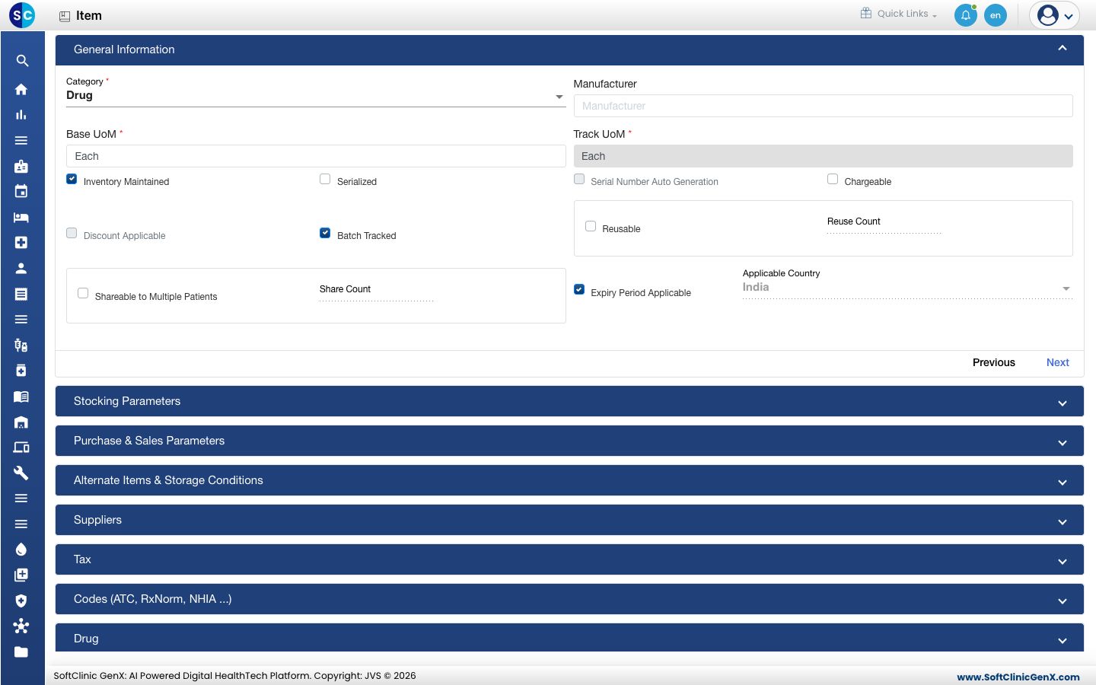Open the shield with cross icon
The width and height of the screenshot is (1096, 685).
(x=21, y=601)
